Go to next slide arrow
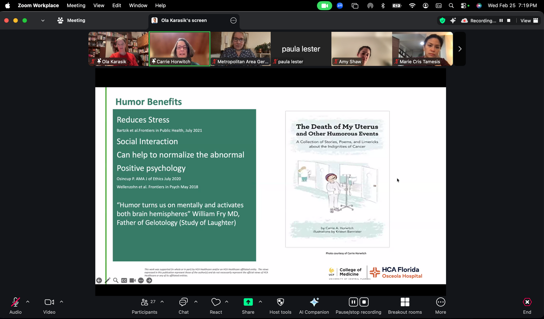 (x=149, y=280)
